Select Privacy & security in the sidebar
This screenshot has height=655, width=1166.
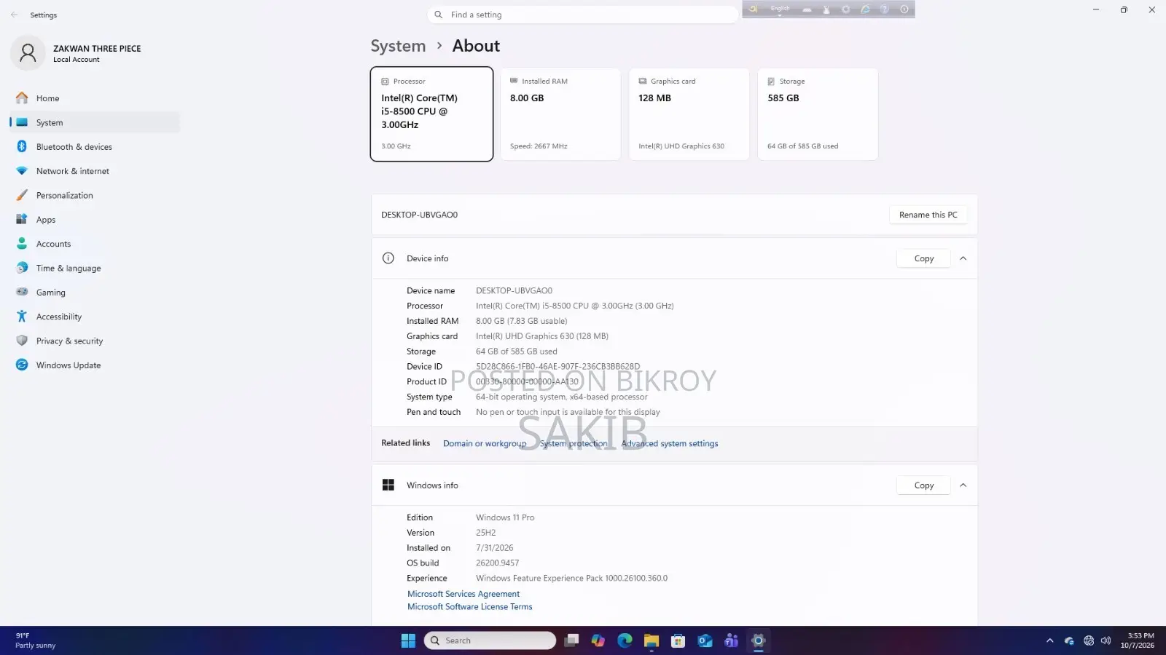tap(95, 341)
